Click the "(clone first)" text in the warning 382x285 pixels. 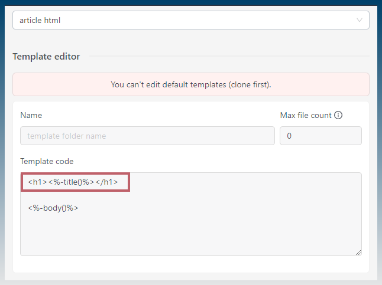(x=250, y=84)
